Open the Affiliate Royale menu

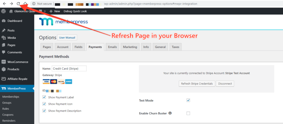coord(17,79)
